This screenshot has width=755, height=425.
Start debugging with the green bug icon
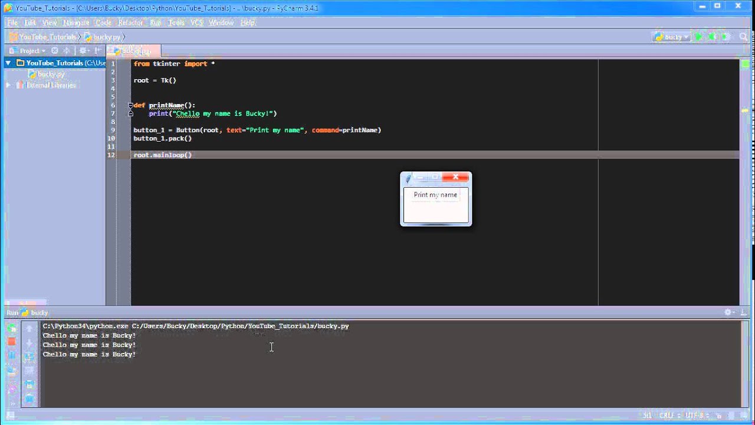(713, 37)
